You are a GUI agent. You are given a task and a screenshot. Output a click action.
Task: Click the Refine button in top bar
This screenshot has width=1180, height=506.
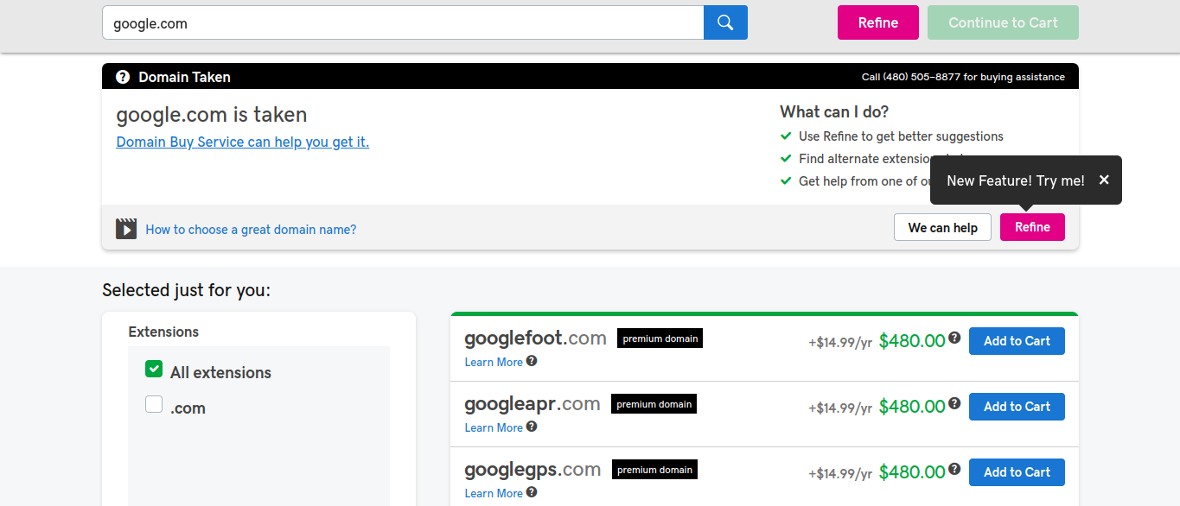[x=878, y=22]
